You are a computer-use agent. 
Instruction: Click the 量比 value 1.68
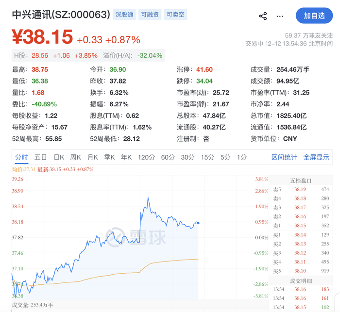[38, 93]
